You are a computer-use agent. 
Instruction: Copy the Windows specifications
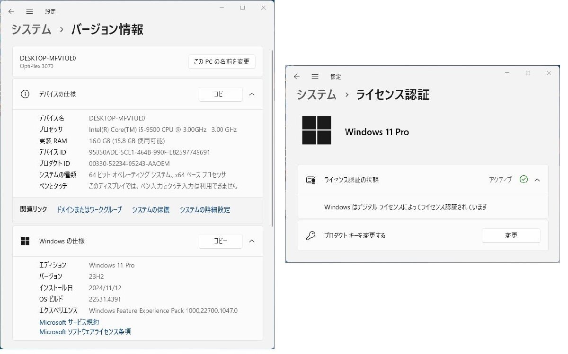point(220,241)
